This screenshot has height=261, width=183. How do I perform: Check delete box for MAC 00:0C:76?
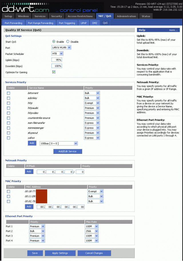[9, 201]
